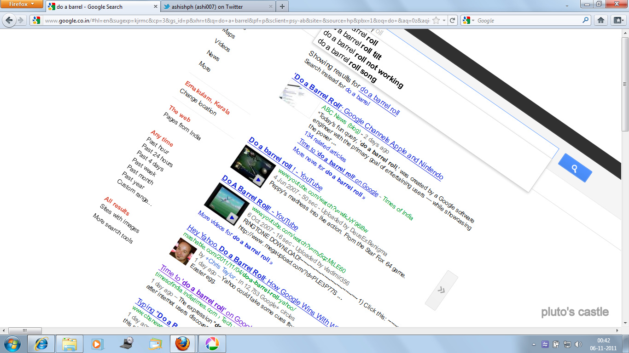
Task: Open More search tools
Action: (113, 228)
